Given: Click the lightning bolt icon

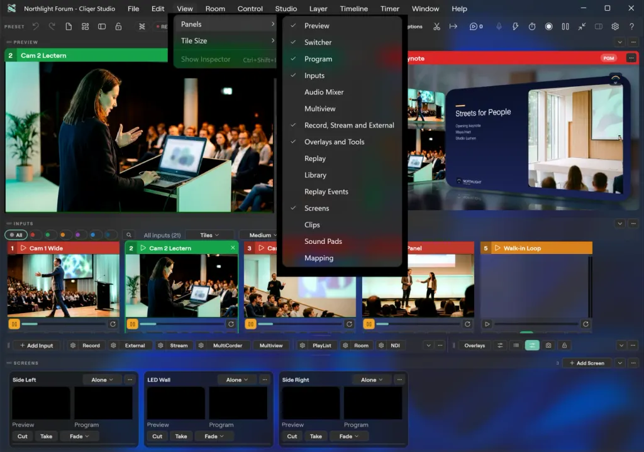Looking at the screenshot, I should pos(515,26).
